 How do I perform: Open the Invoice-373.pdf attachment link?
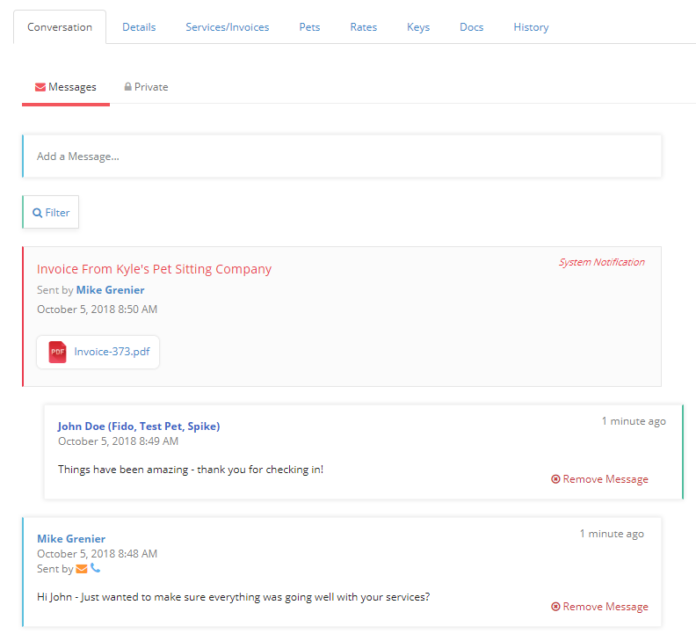click(x=112, y=352)
